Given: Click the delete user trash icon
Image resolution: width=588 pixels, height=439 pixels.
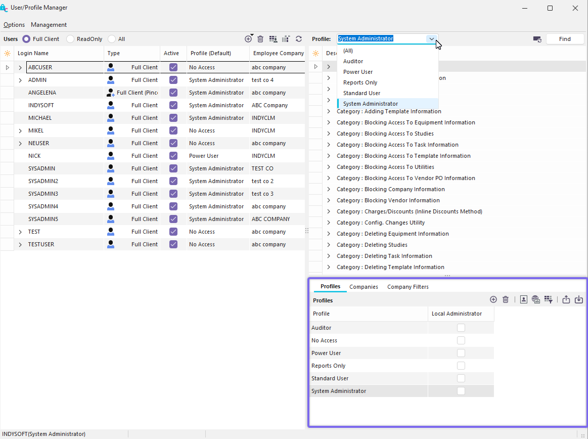Looking at the screenshot, I should point(260,39).
